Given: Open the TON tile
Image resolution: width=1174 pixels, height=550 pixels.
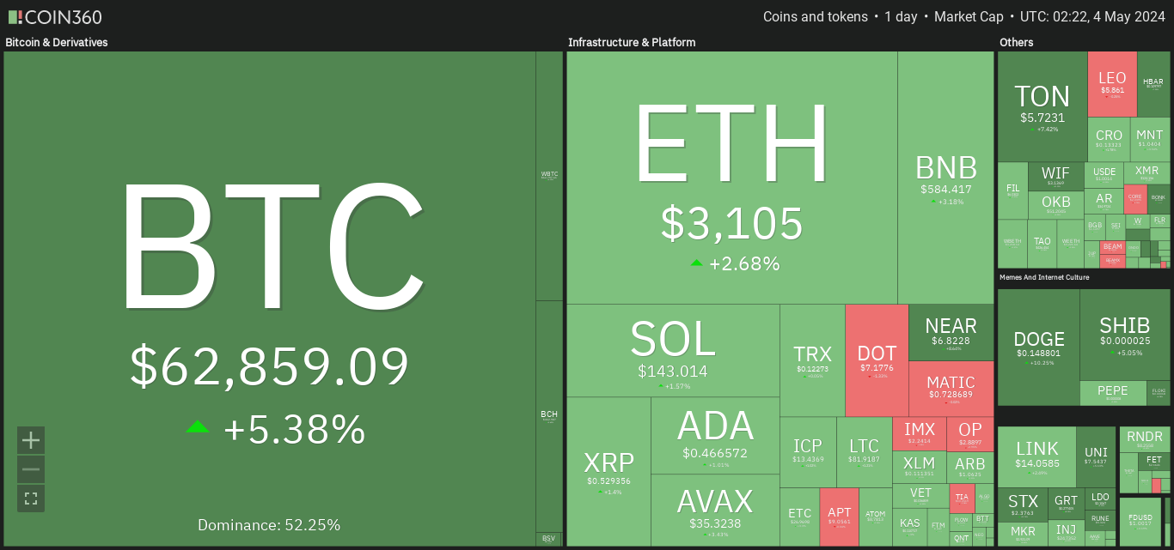Looking at the screenshot, I should click(x=1043, y=106).
